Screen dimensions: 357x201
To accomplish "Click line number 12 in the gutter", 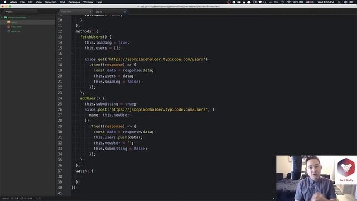I will 60,31.
